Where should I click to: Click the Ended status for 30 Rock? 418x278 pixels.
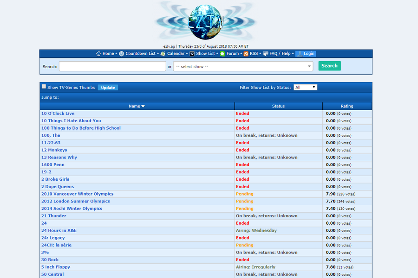tap(242, 259)
